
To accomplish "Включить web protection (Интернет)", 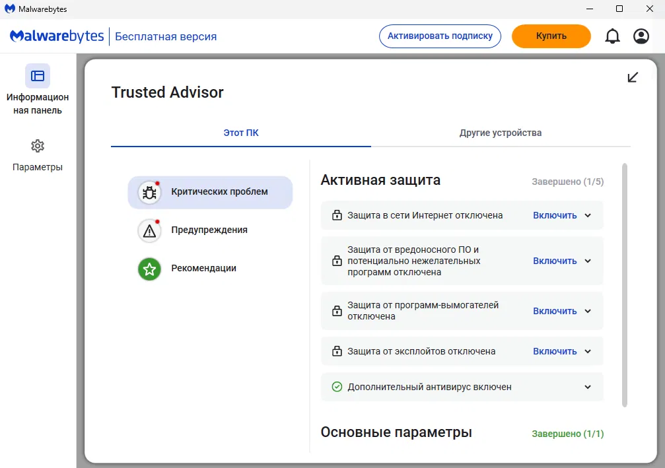I will pyautogui.click(x=555, y=215).
